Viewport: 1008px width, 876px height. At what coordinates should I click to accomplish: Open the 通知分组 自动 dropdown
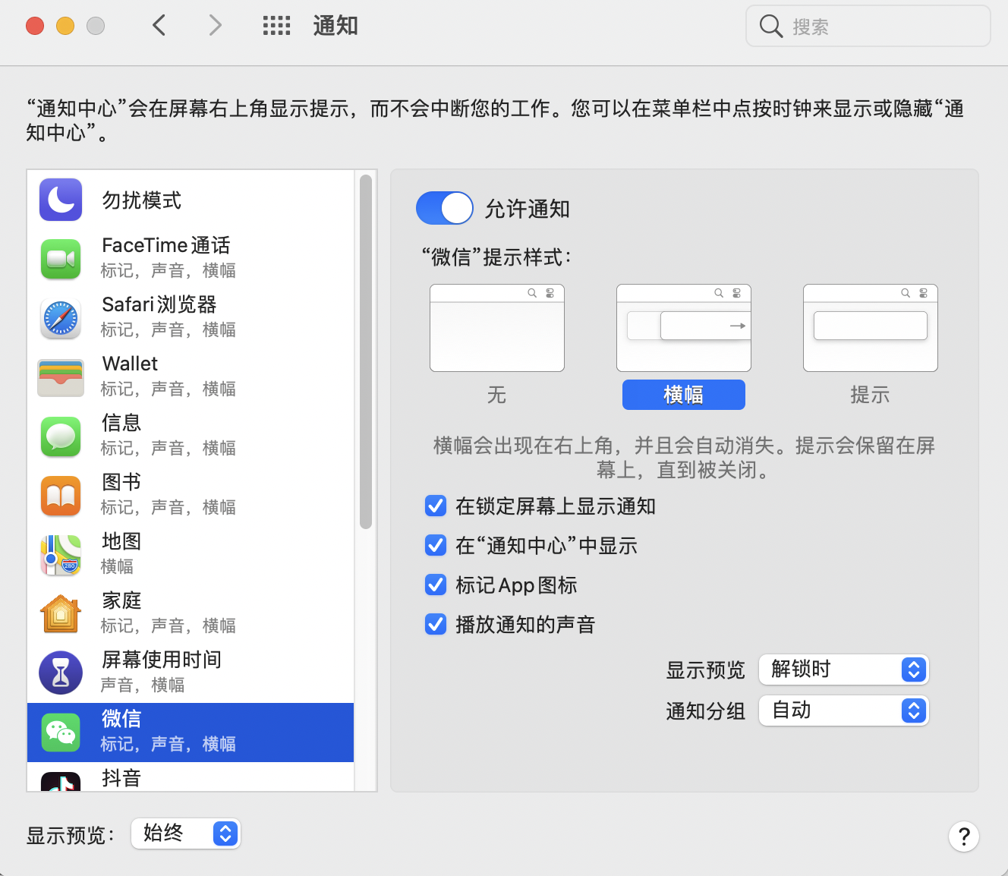pos(843,711)
